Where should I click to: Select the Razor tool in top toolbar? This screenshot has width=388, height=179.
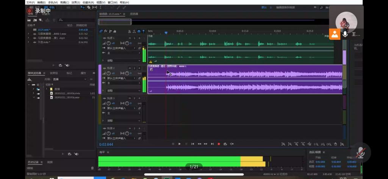[x=89, y=7]
